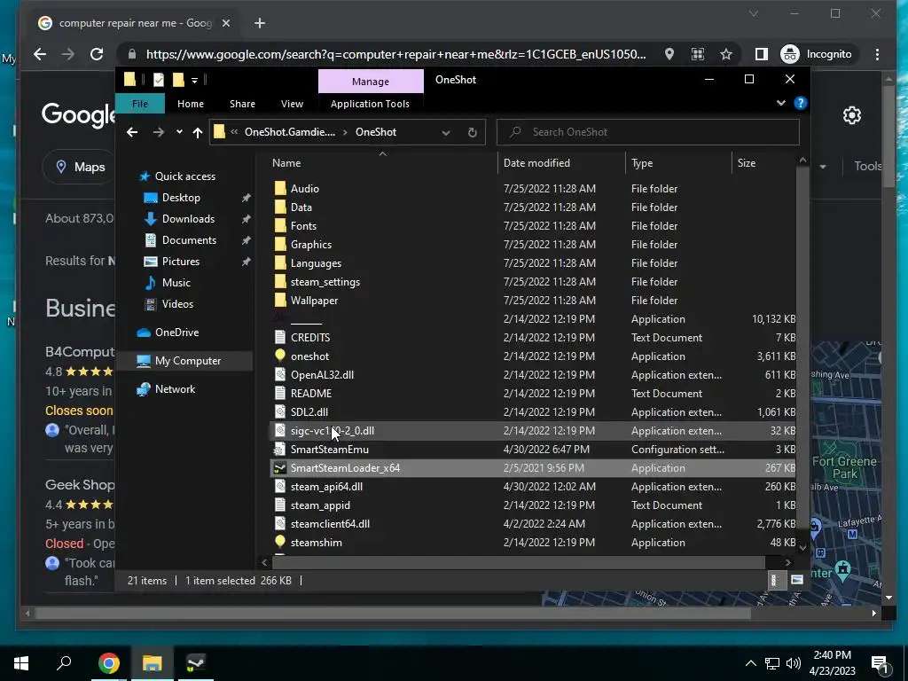This screenshot has width=908, height=681.
Task: Click the Quick access star icon
Action: click(x=145, y=176)
